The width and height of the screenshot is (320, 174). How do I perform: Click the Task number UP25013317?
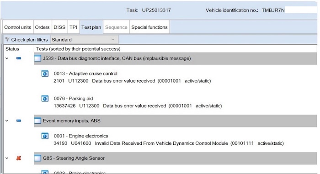coord(156,10)
